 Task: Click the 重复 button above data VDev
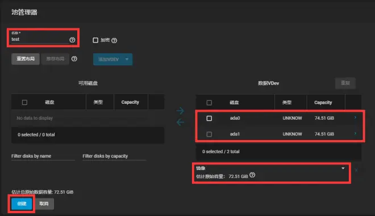345,83
